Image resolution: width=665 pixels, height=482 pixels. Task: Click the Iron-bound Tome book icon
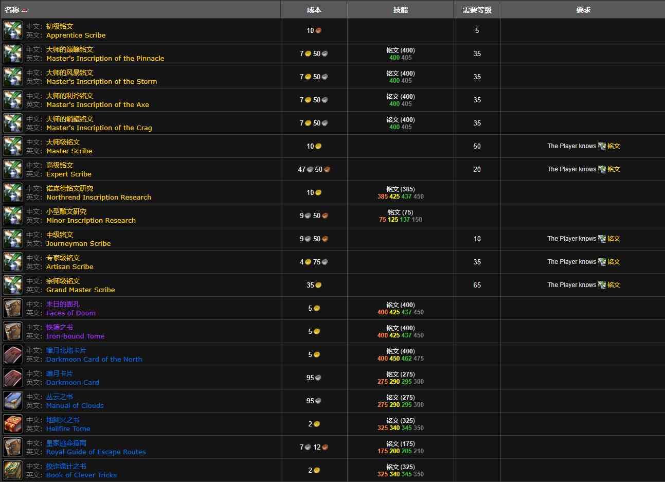coord(13,331)
